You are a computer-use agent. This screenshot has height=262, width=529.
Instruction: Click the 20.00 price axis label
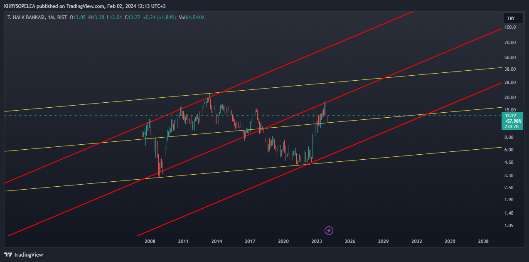[x=510, y=97]
